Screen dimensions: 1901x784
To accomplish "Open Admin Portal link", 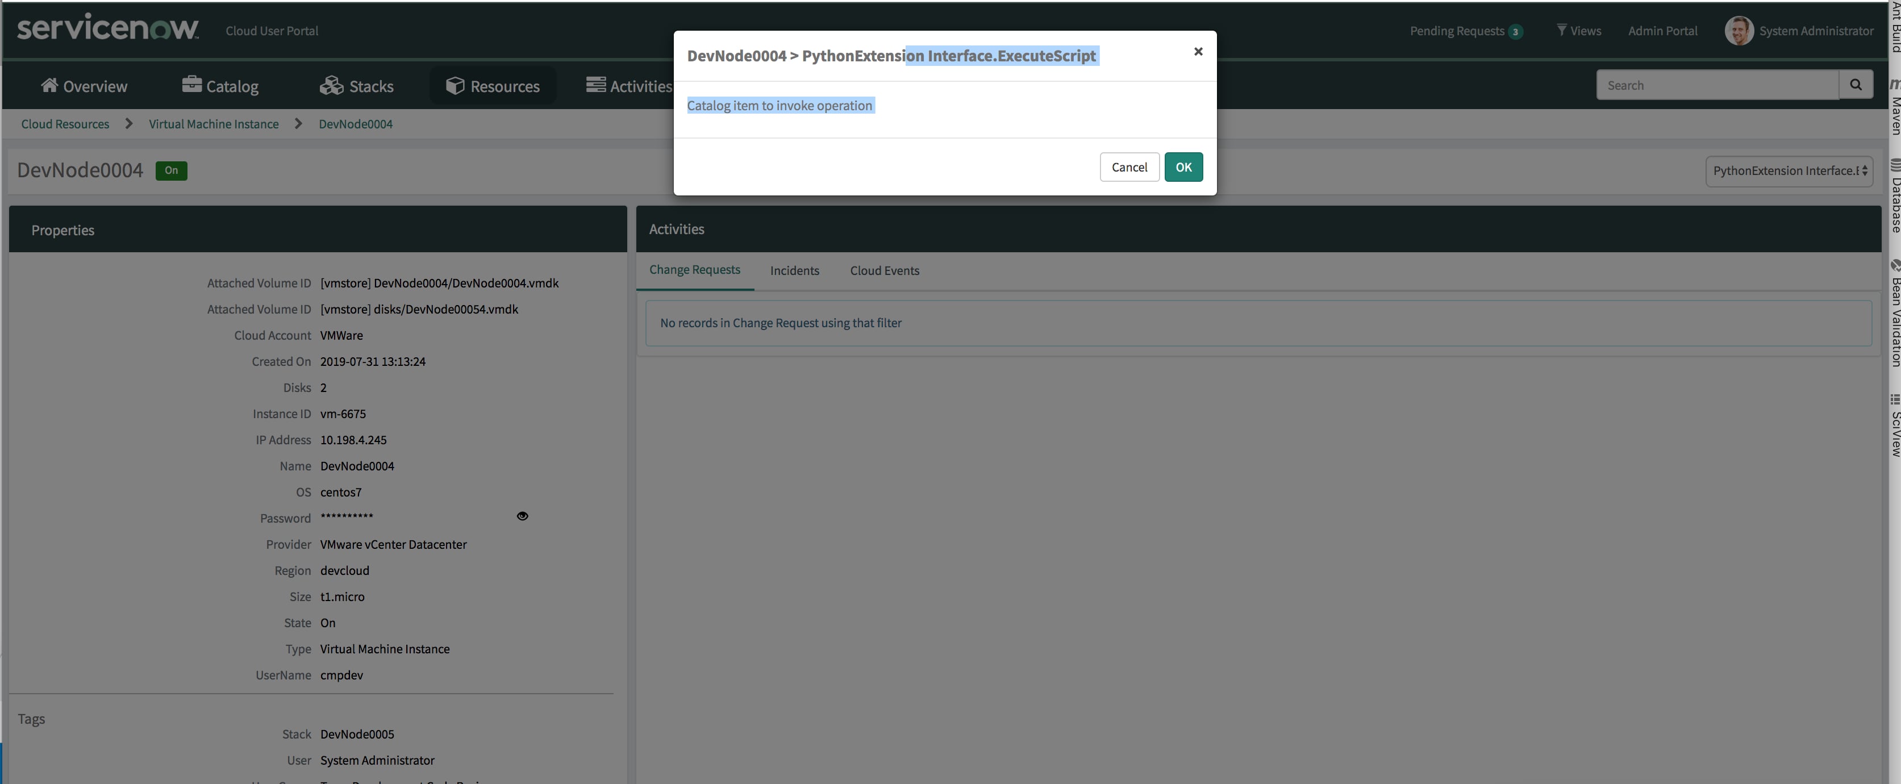I will 1662,31.
